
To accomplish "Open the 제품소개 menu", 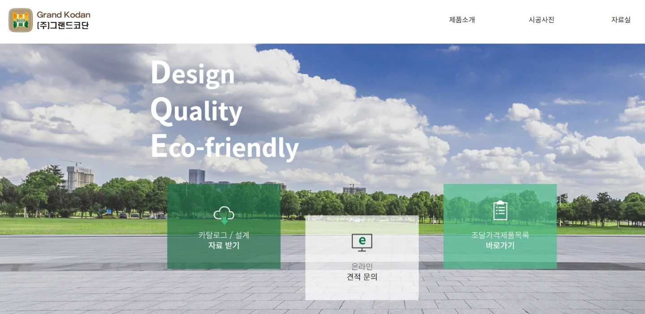I will point(462,20).
